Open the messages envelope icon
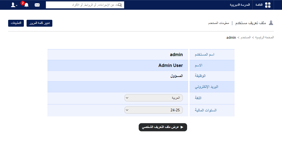 click(x=37, y=5)
